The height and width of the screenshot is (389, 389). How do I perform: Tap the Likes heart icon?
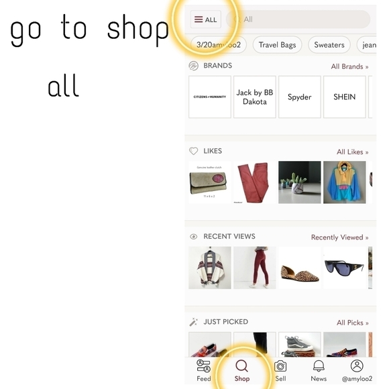[194, 151]
